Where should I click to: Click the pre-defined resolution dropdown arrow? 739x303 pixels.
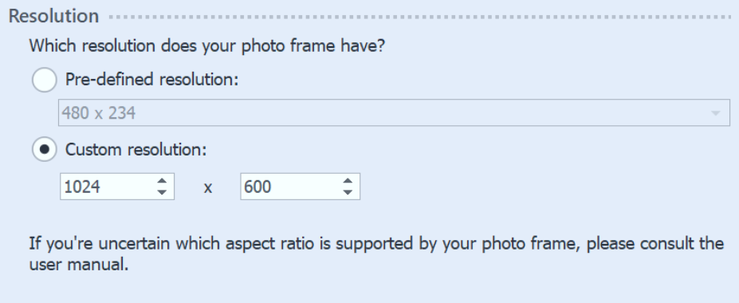pyautogui.click(x=715, y=113)
